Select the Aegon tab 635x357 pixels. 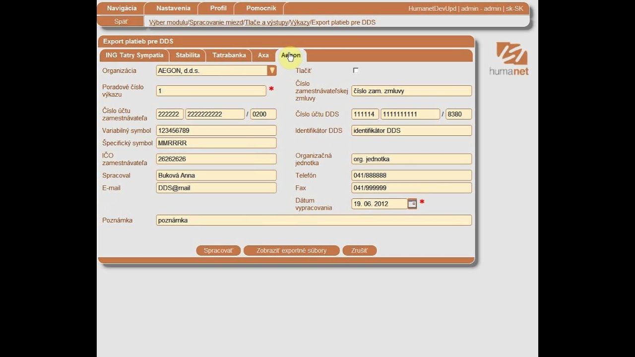[291, 56]
